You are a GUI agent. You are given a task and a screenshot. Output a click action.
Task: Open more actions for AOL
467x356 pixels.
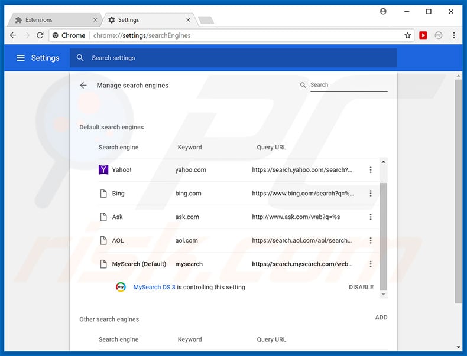[x=371, y=240]
